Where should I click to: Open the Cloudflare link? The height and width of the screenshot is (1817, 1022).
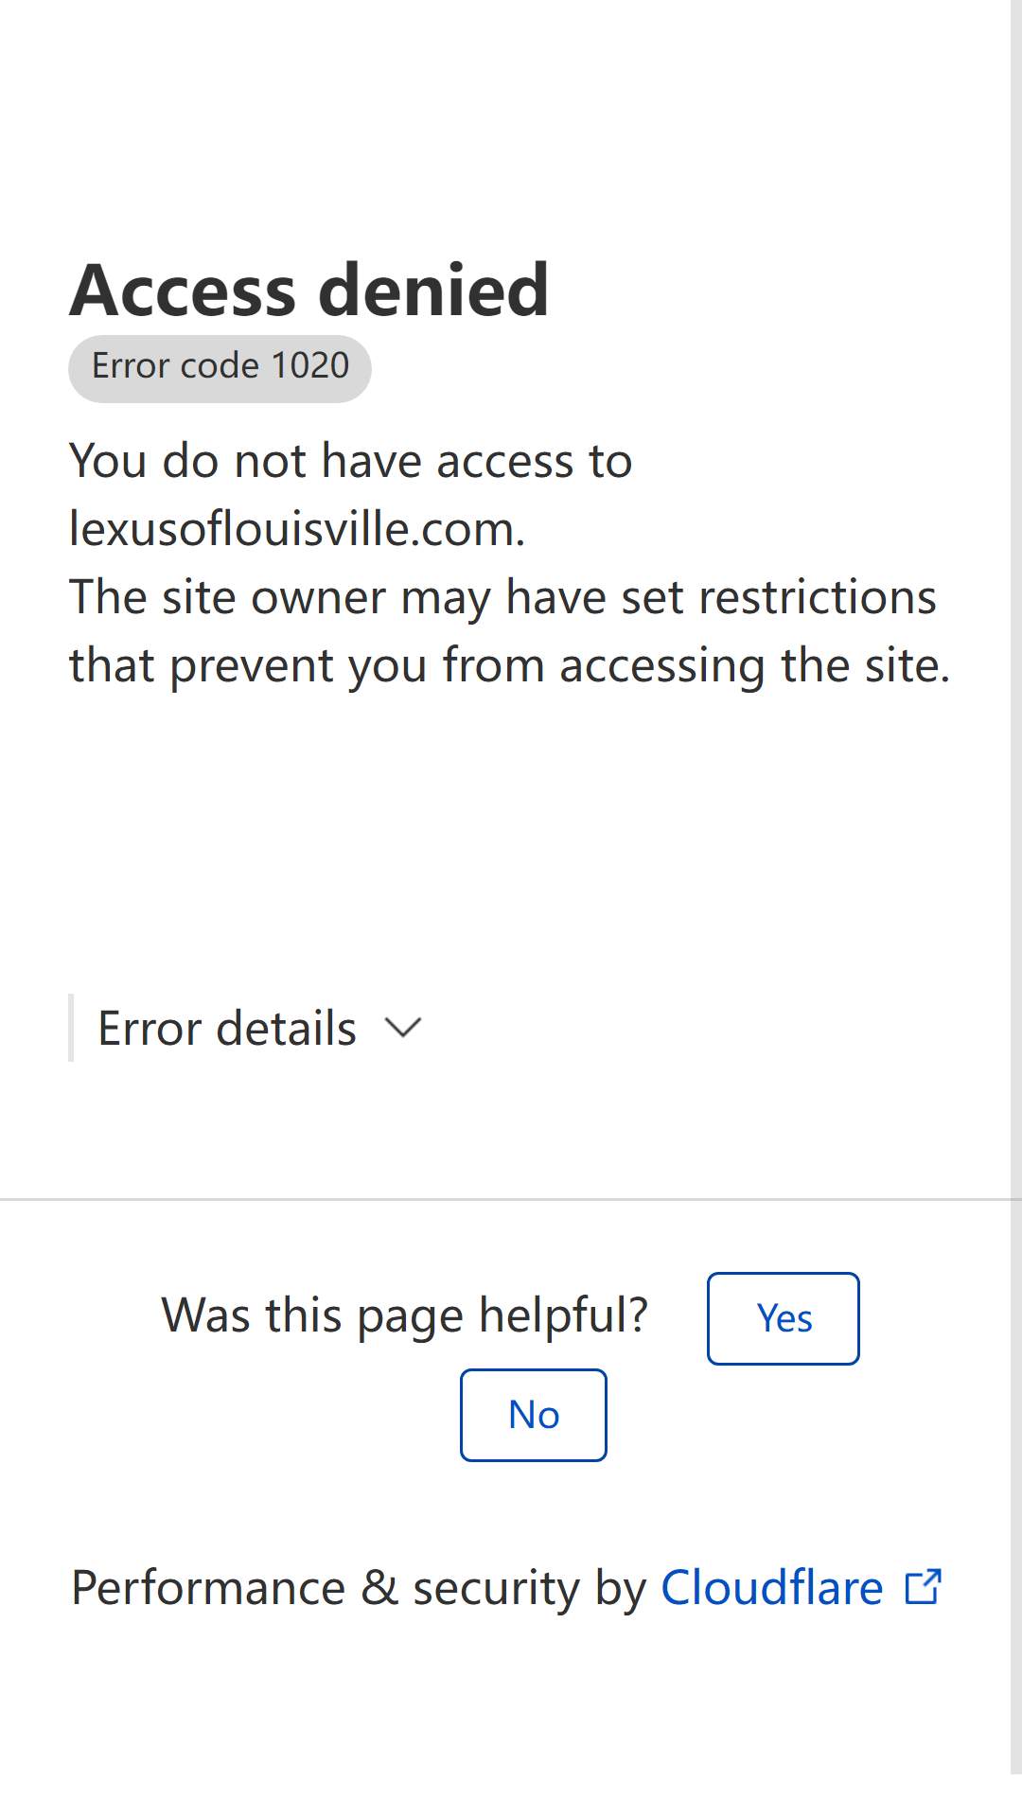pyautogui.click(x=771, y=1587)
